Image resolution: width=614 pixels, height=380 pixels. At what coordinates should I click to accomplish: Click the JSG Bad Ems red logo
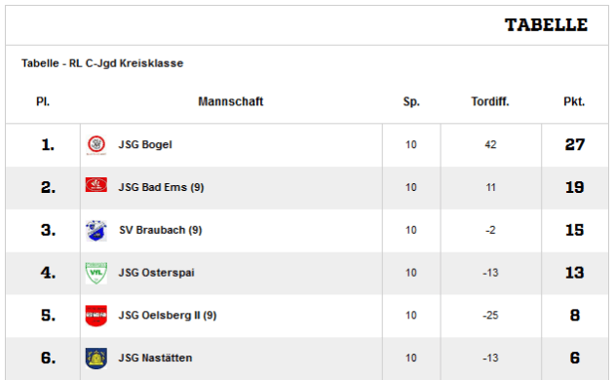(x=96, y=185)
